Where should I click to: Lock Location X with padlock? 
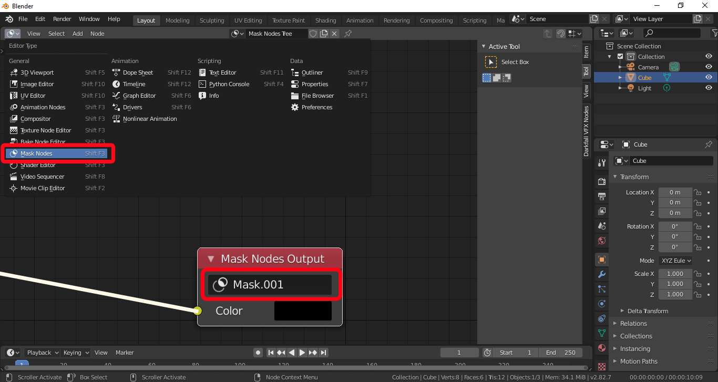tap(698, 192)
